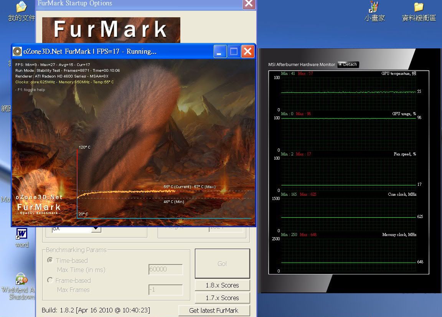Screen dimensions: 442x317
Task: Click the "Min : 2" fan speed reading
Action: tap(287, 154)
